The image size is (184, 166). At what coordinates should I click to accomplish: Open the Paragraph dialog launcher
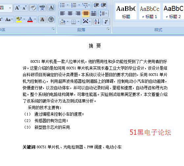[108, 29]
